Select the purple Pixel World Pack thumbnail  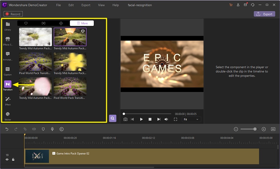pyautogui.click(x=70, y=86)
